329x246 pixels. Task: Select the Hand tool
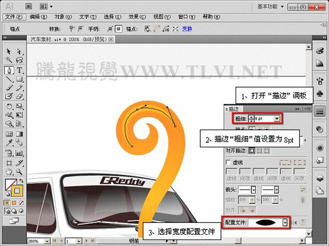point(9,171)
